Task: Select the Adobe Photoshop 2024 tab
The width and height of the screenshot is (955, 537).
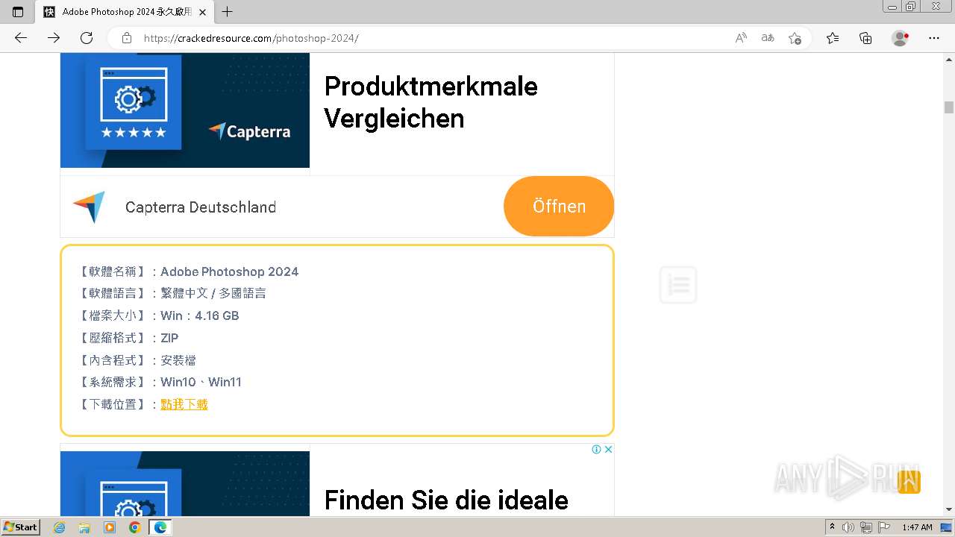Action: click(x=125, y=12)
